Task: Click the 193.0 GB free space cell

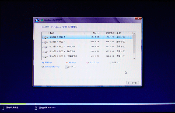Action: click(x=110, y=51)
